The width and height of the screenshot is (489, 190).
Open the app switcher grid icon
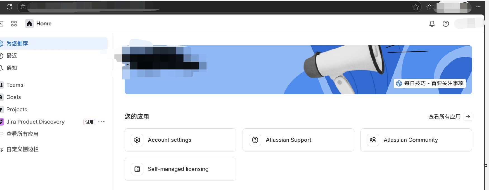14,24
